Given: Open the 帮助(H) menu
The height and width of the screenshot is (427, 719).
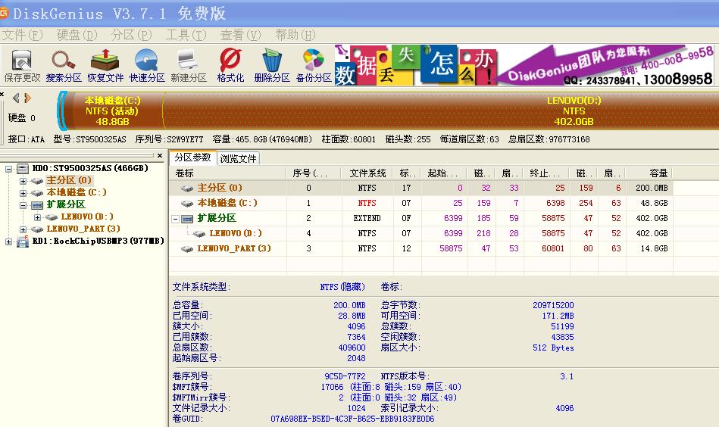Looking at the screenshot, I should pos(295,35).
